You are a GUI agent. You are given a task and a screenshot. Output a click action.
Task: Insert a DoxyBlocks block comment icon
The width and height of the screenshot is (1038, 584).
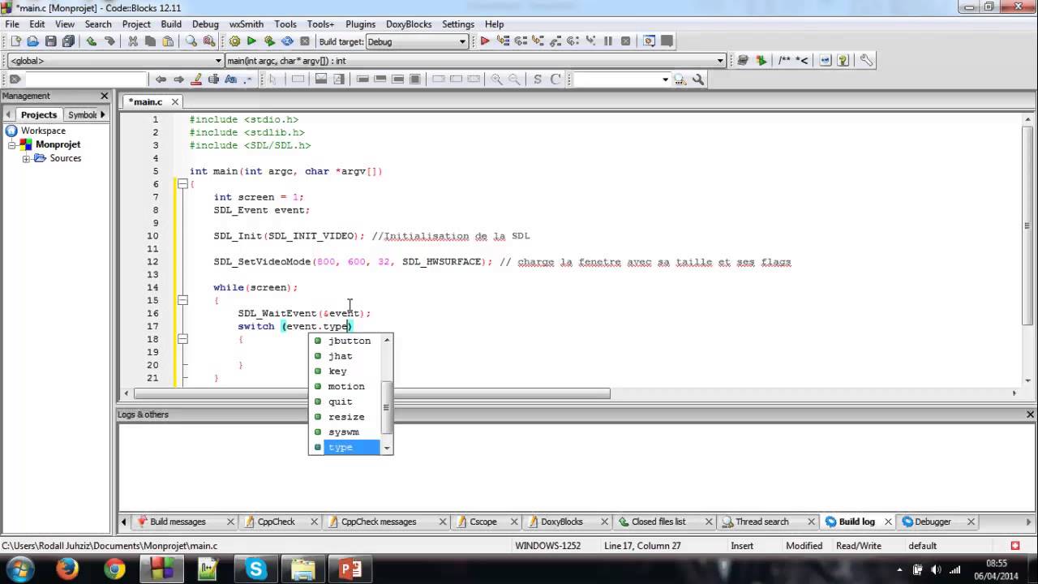click(x=785, y=60)
